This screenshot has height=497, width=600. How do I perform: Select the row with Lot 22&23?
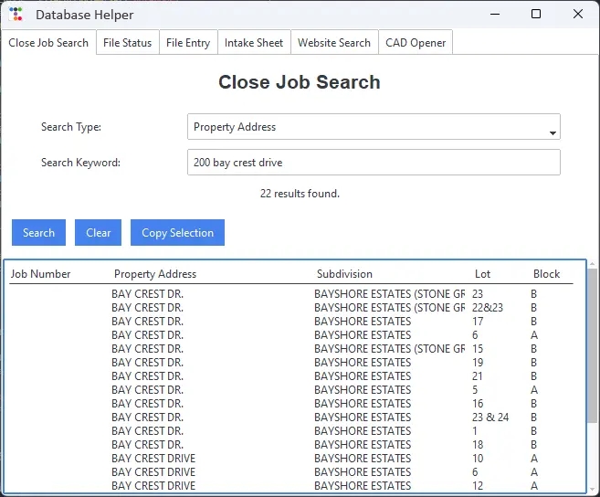coord(290,308)
